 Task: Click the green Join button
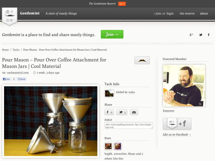112,34
